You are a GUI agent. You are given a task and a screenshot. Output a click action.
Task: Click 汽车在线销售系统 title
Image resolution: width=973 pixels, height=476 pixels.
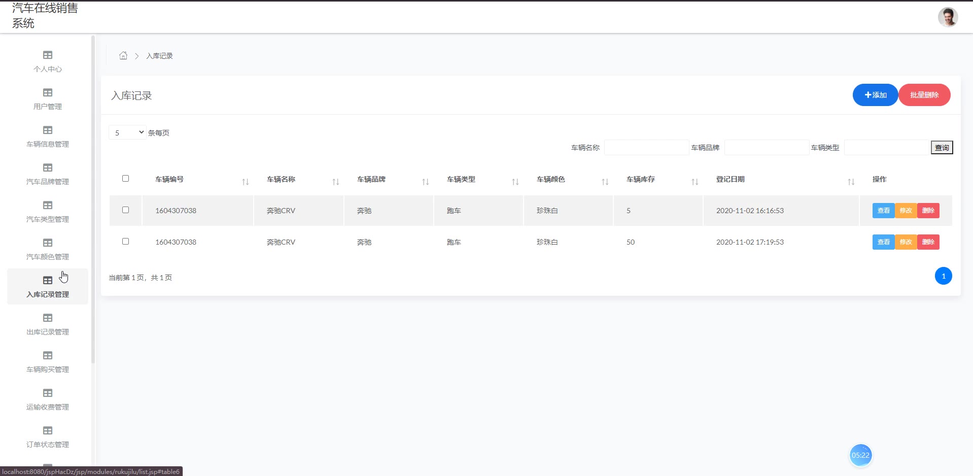pos(45,16)
